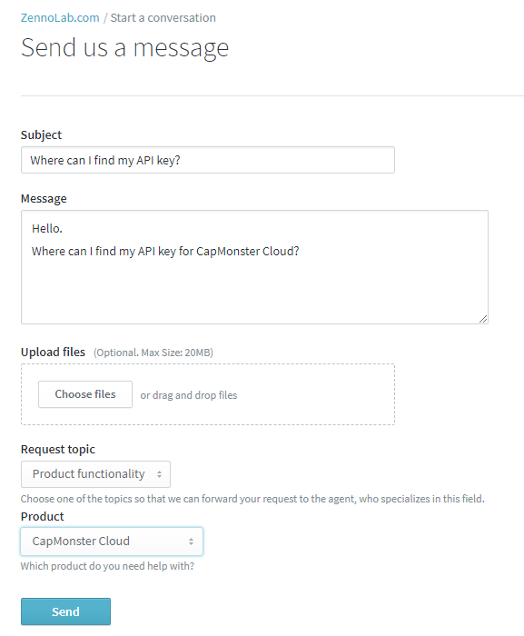The width and height of the screenshot is (524, 636).
Task: Submit the form with the Send button
Action: pos(65,611)
